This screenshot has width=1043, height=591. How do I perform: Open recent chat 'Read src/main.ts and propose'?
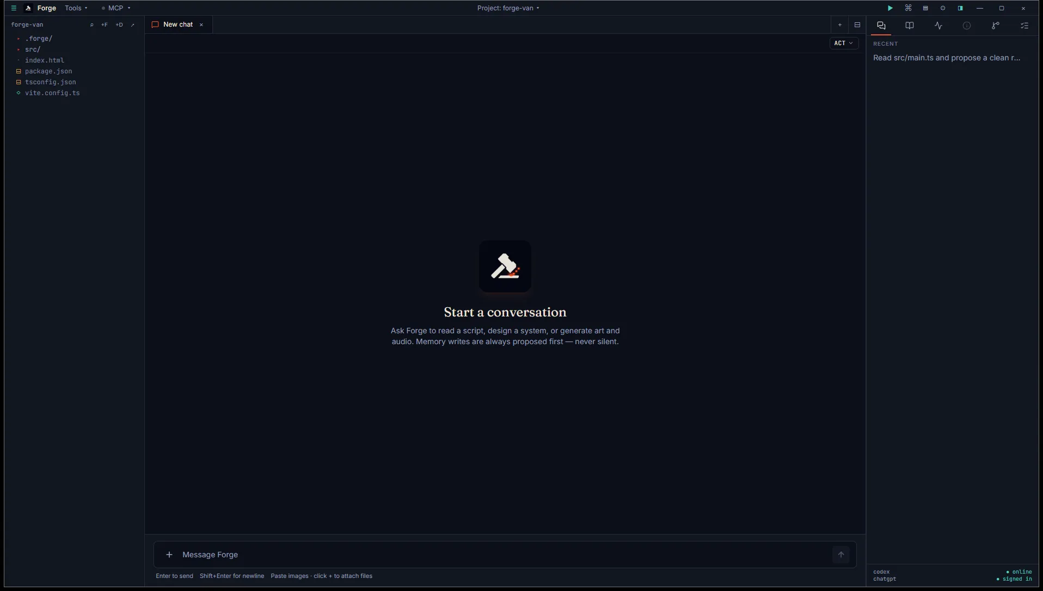947,58
